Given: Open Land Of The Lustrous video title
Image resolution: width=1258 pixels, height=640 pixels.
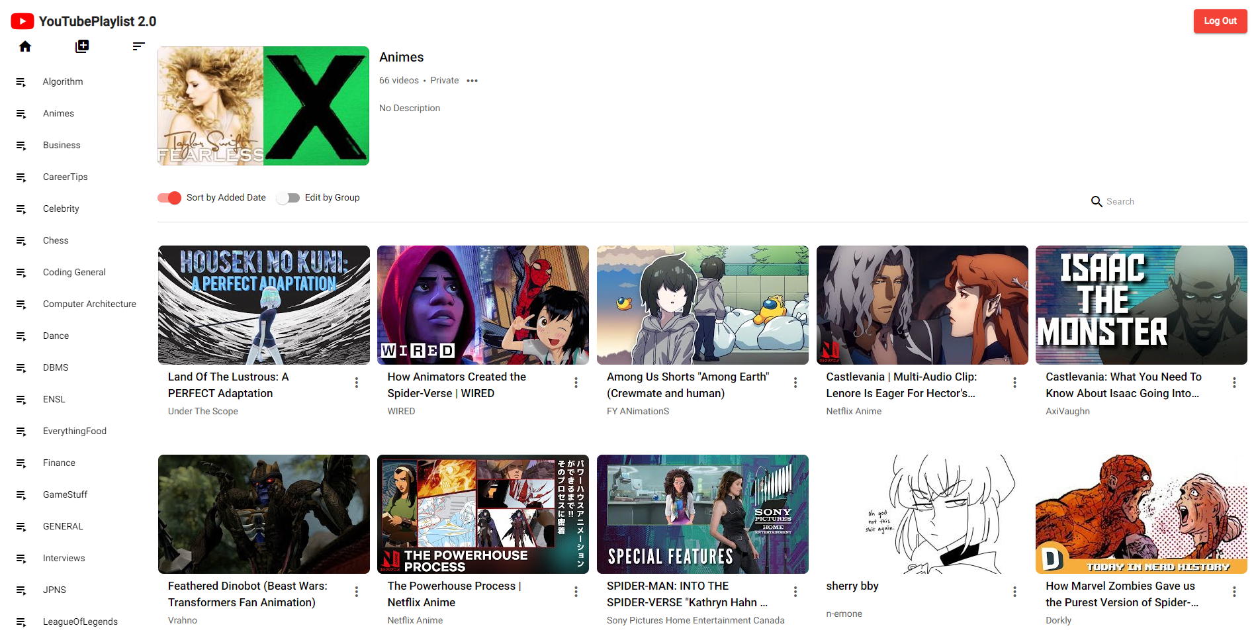Looking at the screenshot, I should (228, 385).
